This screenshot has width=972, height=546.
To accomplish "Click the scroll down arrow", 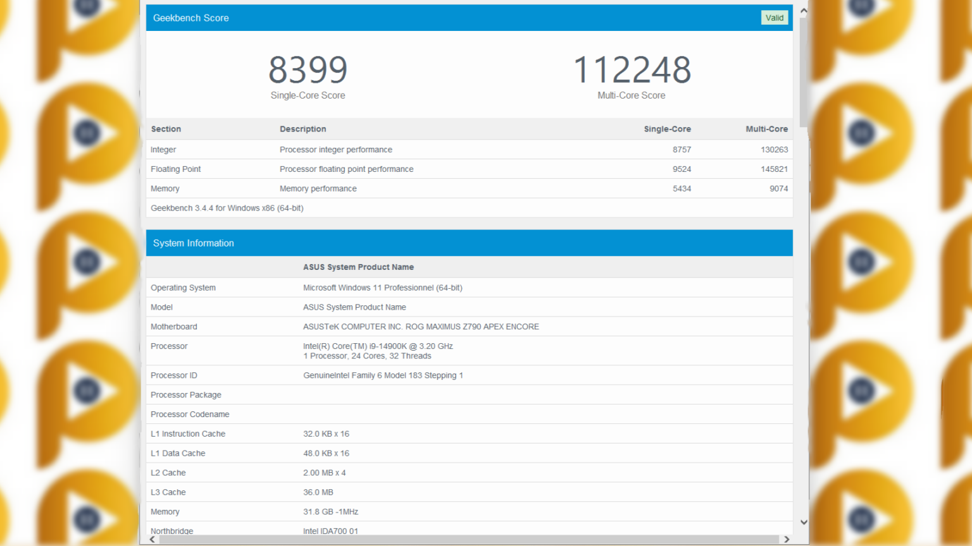I will (803, 522).
